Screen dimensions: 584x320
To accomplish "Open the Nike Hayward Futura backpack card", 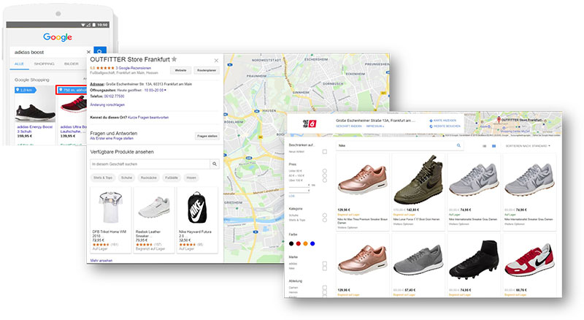I will click(197, 221).
